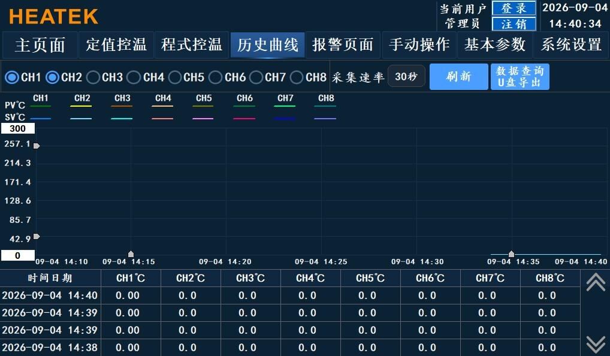
Task: Click the lower Y-axis marker near 42.9
Action: 37,237
